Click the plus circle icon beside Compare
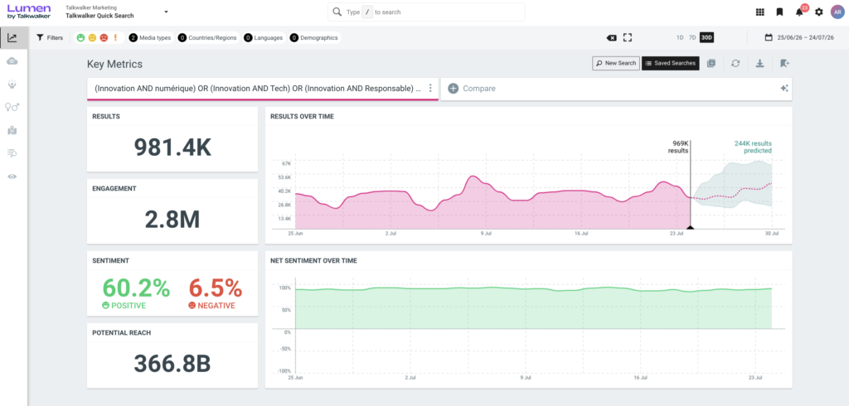Viewport: 849px width, 406px height. point(454,88)
